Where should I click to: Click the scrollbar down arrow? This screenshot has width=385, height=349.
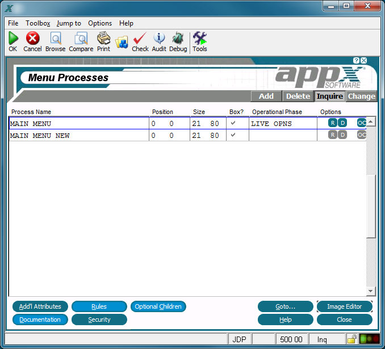[370, 291]
